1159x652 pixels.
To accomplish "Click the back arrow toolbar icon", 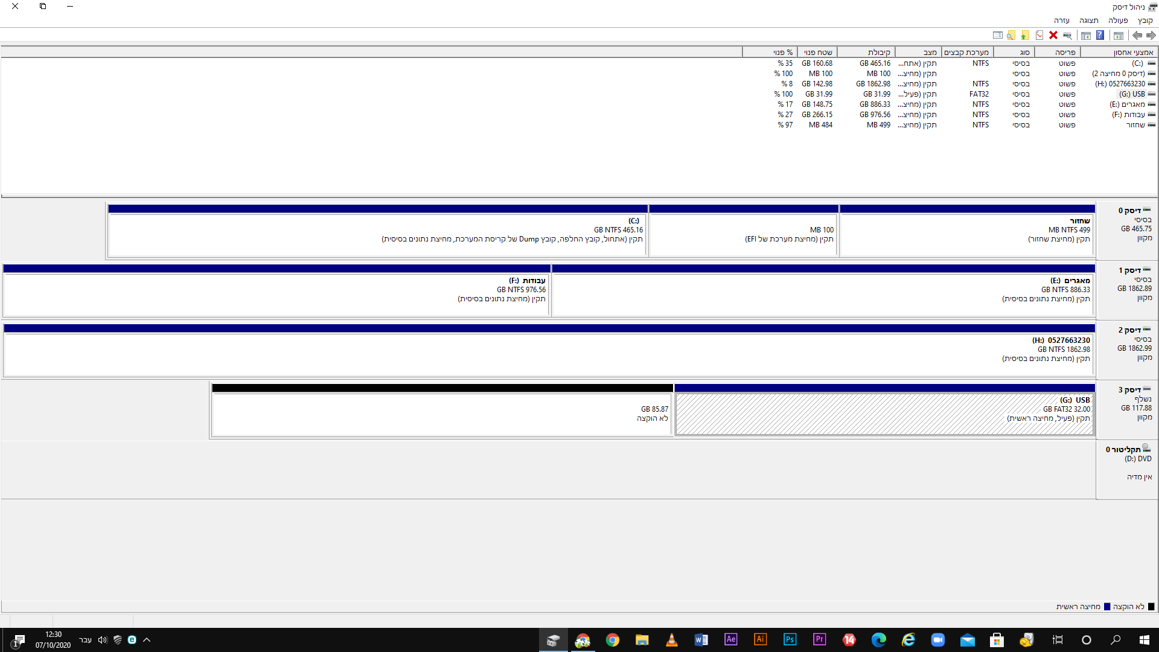I will point(1151,35).
